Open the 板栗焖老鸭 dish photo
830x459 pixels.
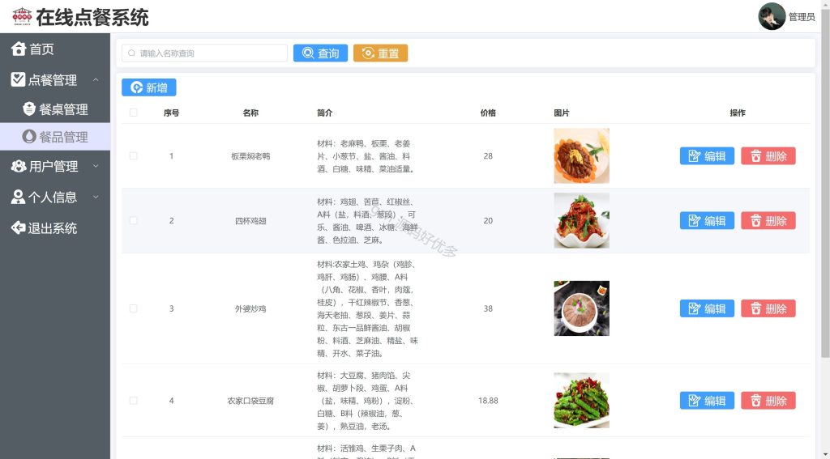581,156
